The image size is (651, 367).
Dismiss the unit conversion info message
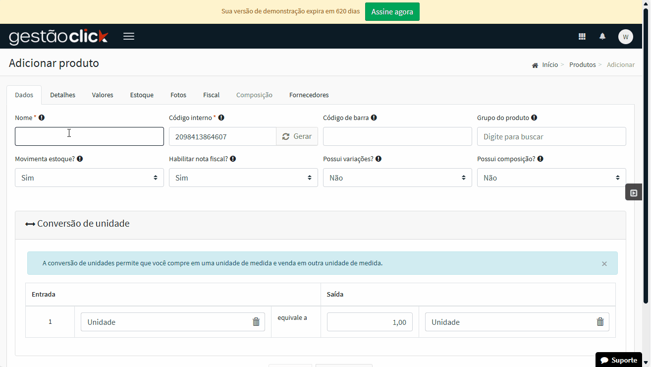[x=604, y=263]
